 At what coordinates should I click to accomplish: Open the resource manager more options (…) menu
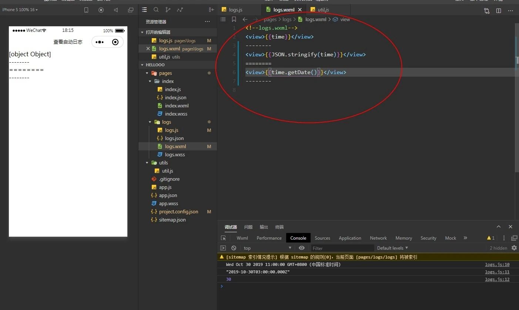pos(207,22)
